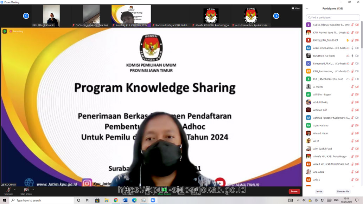Click raised hand icon next to RAFIQI_KPU_SUMENEP
The image size is (363, 204).
click(x=348, y=40)
